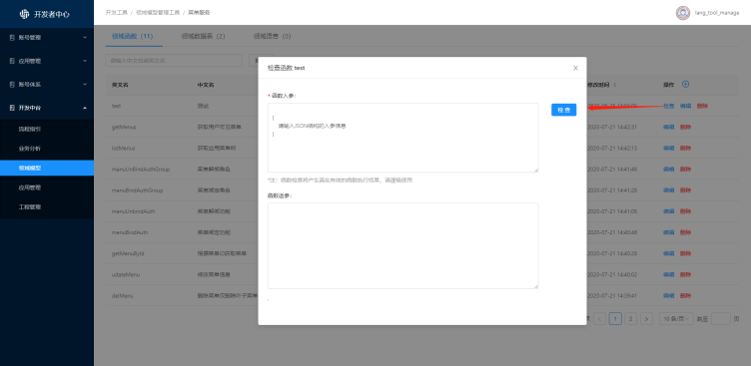Expand the top-level 应用管理 chevron

(85, 61)
